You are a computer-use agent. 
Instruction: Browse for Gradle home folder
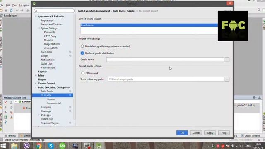click(x=227, y=60)
